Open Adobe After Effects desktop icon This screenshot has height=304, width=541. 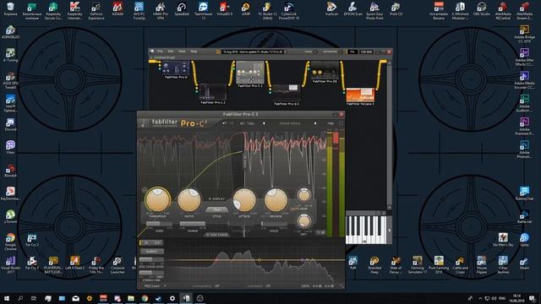pyautogui.click(x=524, y=57)
